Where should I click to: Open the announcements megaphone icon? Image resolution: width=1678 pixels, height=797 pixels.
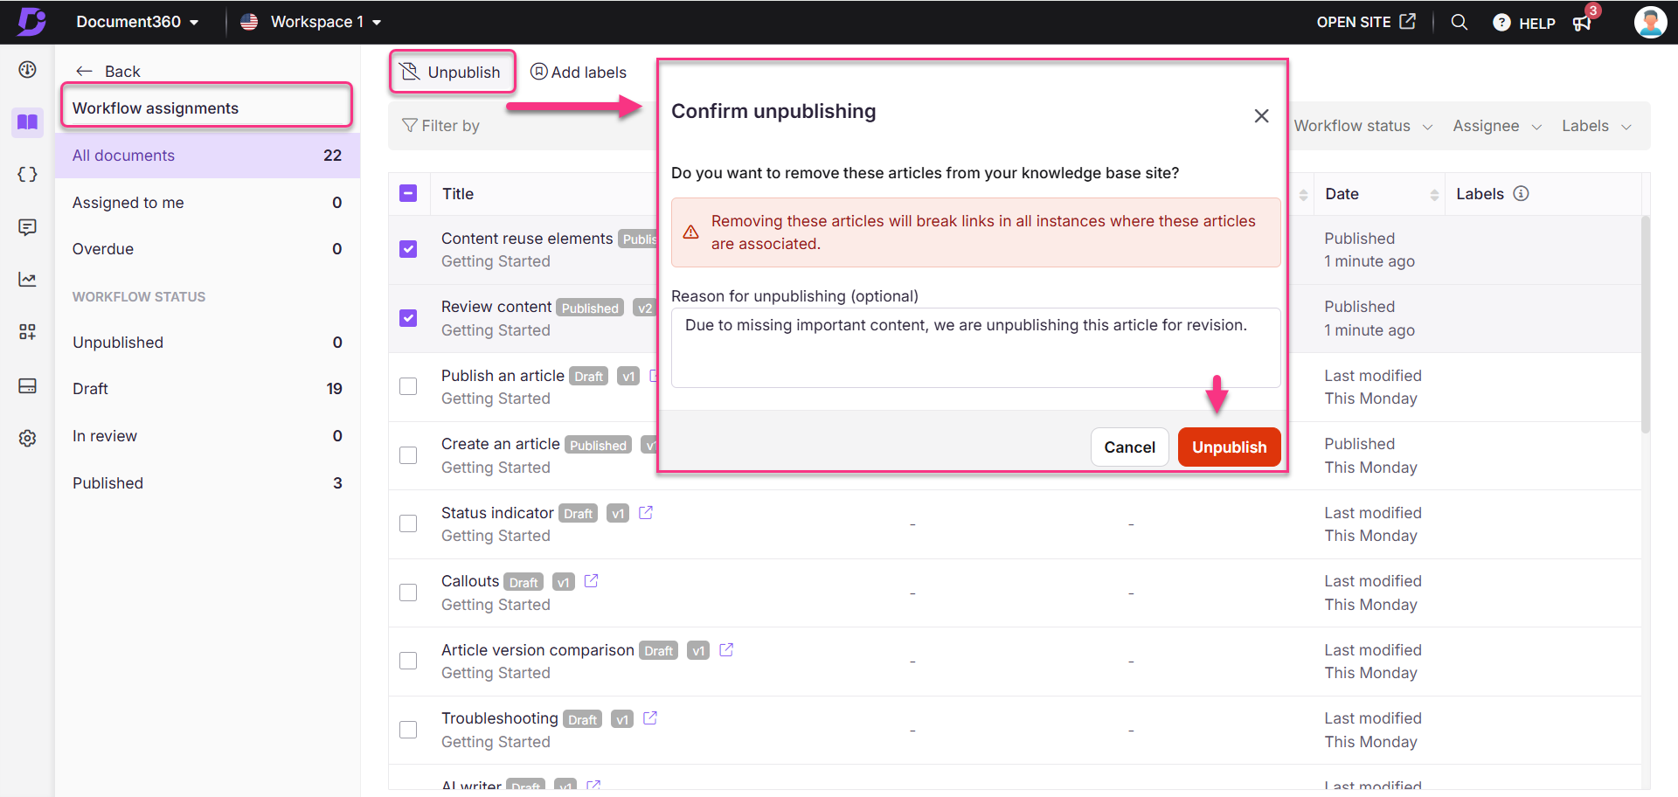(1582, 23)
